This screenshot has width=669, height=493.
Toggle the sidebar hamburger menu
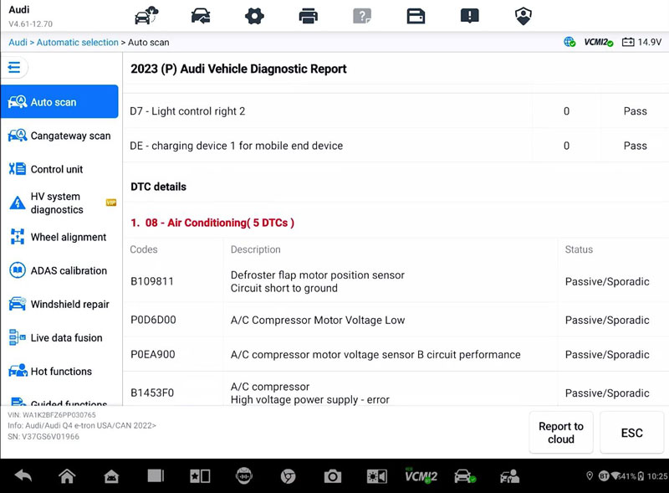(x=15, y=68)
